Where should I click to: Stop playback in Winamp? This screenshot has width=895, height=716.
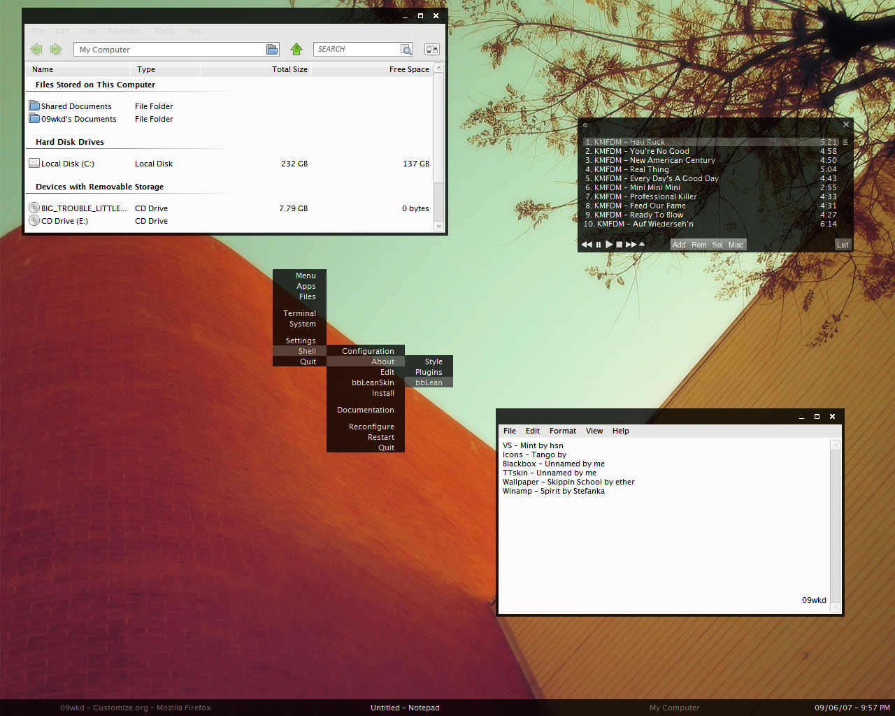pos(620,245)
